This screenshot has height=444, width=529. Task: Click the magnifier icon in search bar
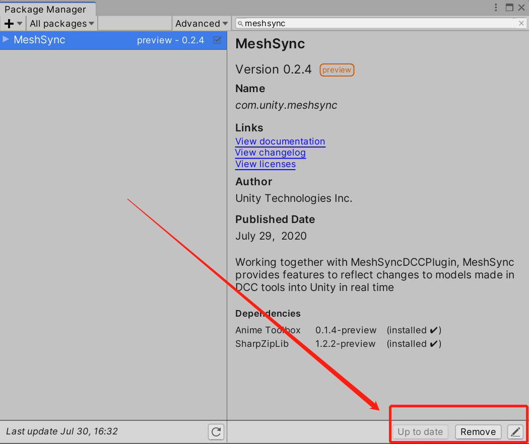pyautogui.click(x=241, y=23)
